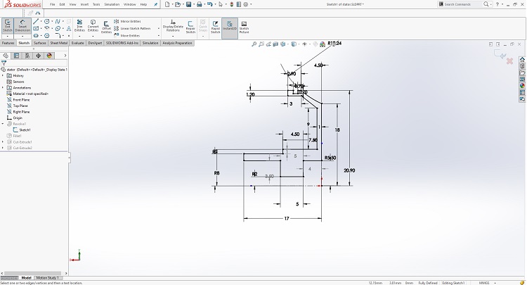Expand the Cut-Extrude2 feature node
The height and width of the screenshot is (285, 527).
click(x=3, y=148)
